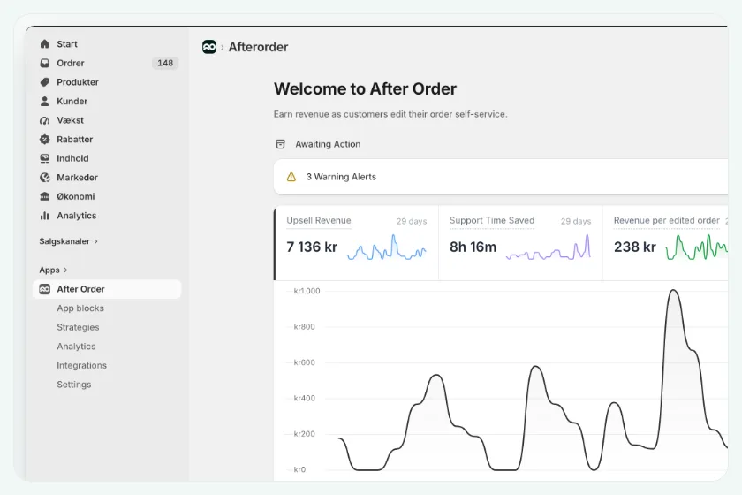Click the Awaiting Action label

[x=328, y=144]
